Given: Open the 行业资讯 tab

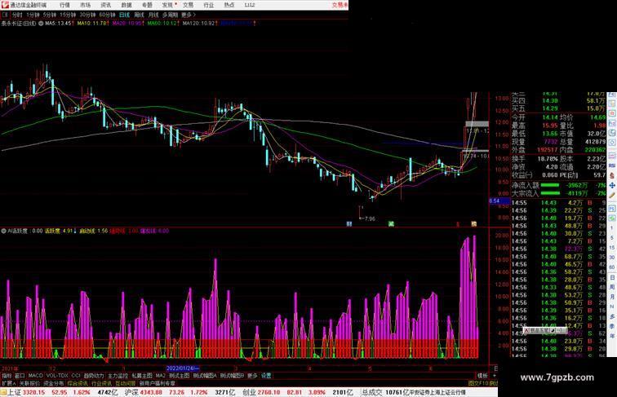Looking at the screenshot, I should pyautogui.click(x=102, y=383).
